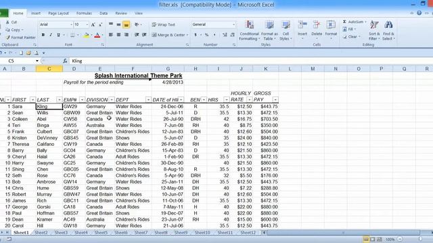Screen dimensions: 433x243
Task: Open Cell Styles gallery
Action: point(286,30)
